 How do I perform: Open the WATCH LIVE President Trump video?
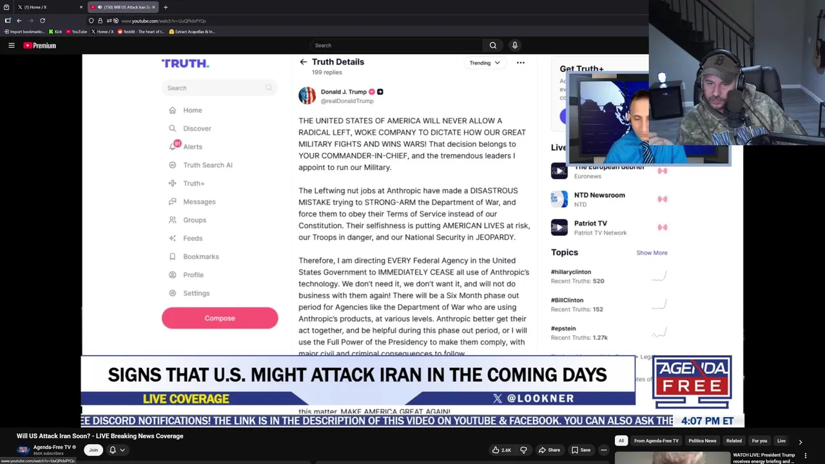[764, 458]
